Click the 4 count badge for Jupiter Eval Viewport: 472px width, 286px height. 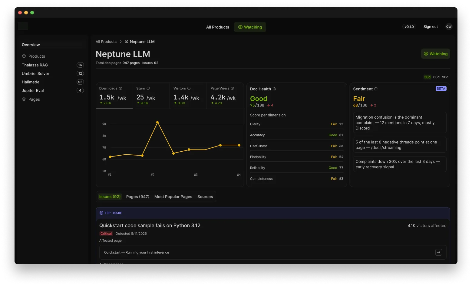pos(80,90)
